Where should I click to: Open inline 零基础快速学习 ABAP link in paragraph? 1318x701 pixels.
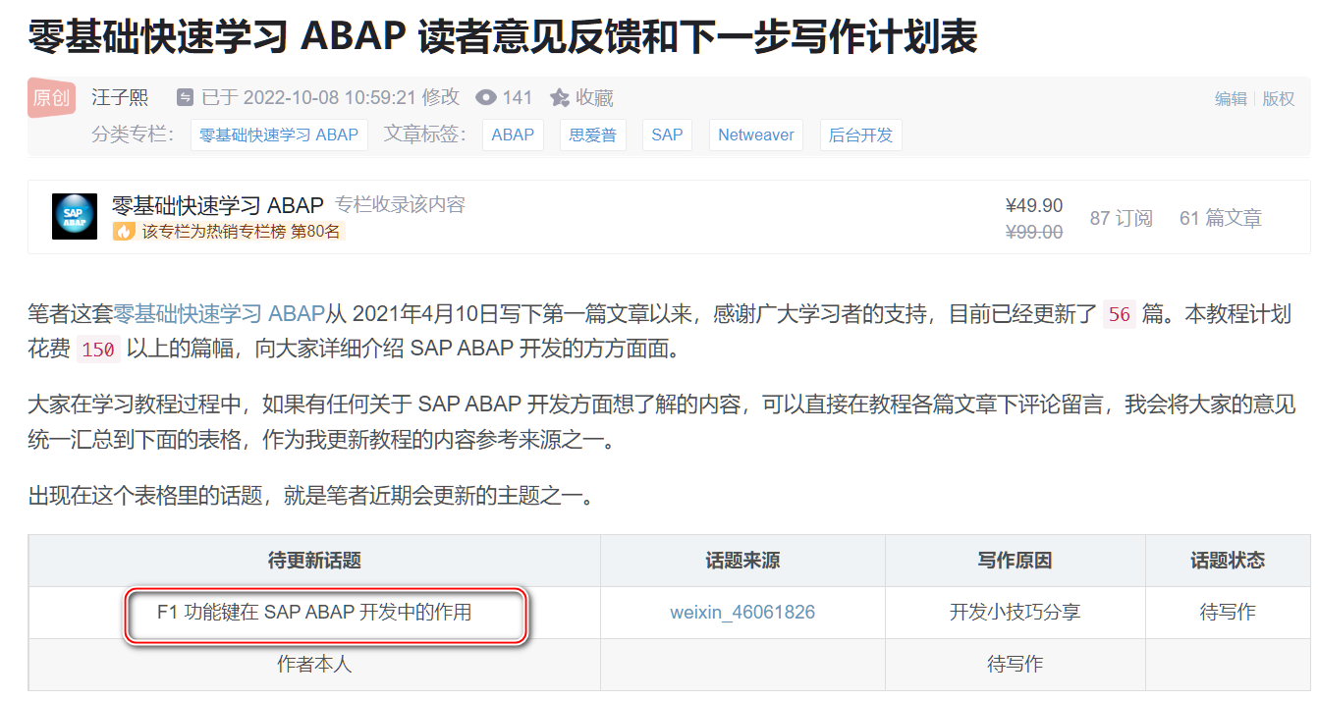(219, 314)
